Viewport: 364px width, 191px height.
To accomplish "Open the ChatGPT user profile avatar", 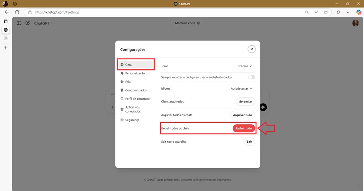I will 355,23.
